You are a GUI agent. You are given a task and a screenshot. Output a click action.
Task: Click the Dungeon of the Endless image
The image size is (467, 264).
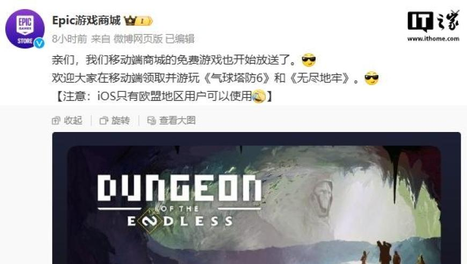pyautogui.click(x=257, y=198)
